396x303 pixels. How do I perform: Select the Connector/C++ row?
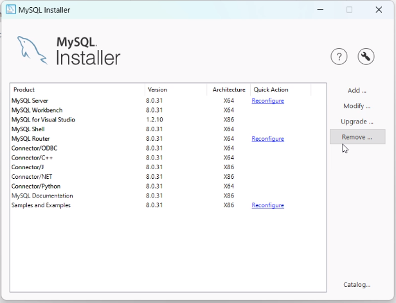168,158
